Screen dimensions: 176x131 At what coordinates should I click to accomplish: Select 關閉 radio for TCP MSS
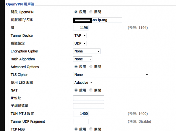tap(91, 129)
